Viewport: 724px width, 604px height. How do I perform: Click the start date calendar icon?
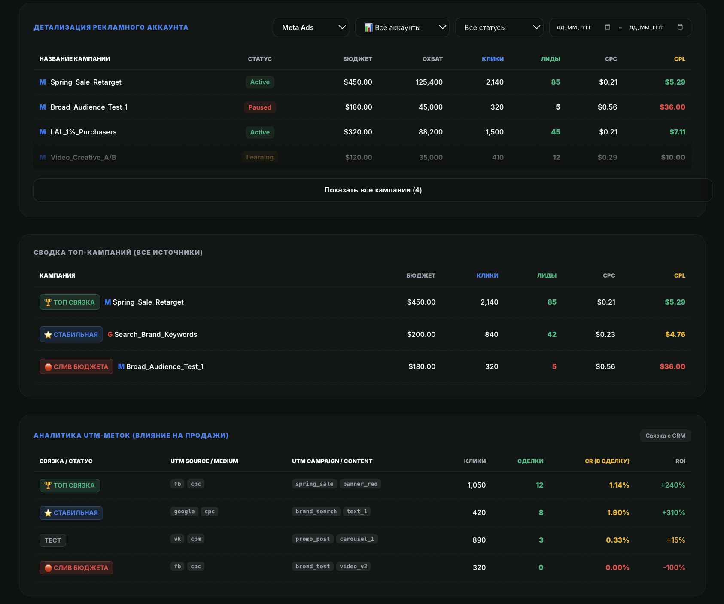(x=608, y=27)
